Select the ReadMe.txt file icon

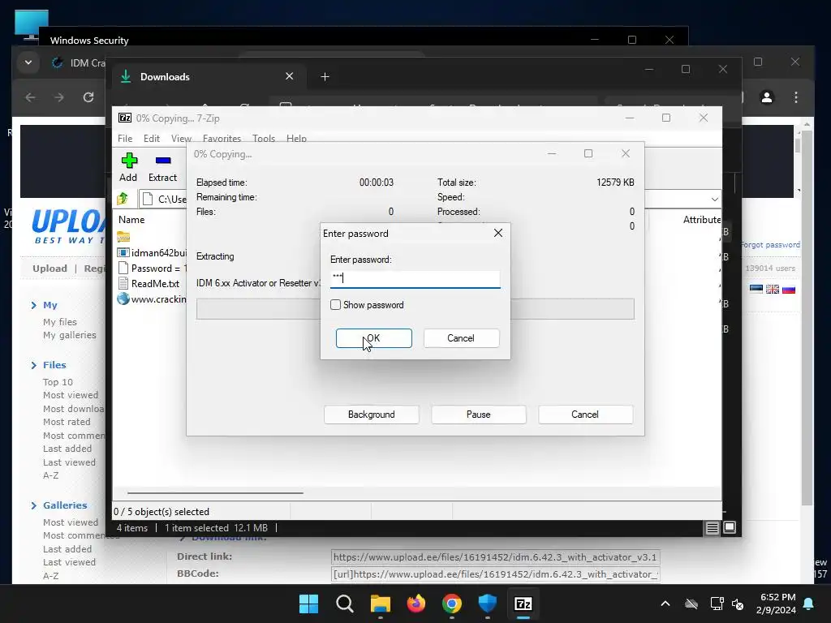click(123, 283)
